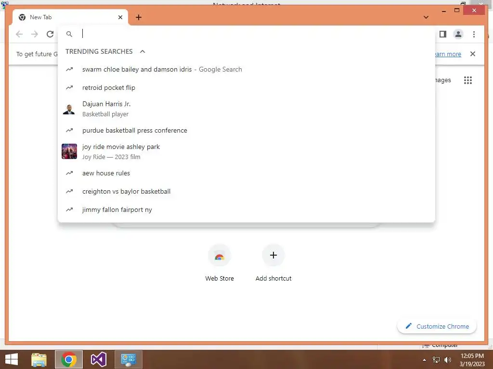Click the search magnifier in omnibox
The image size is (493, 369).
pos(69,34)
